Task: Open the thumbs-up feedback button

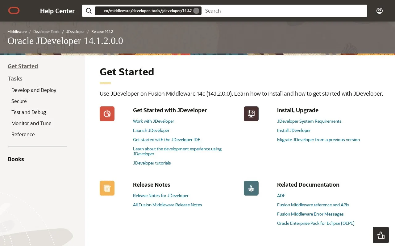Action: (381, 235)
